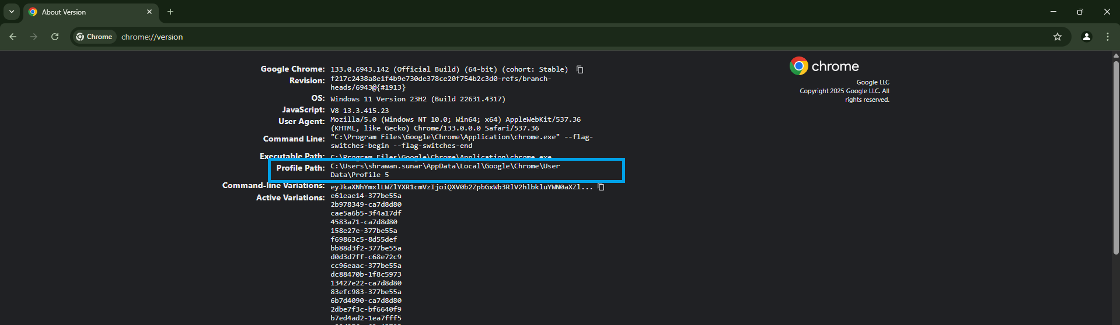
Task: Close the About Version tab
Action: tap(149, 12)
